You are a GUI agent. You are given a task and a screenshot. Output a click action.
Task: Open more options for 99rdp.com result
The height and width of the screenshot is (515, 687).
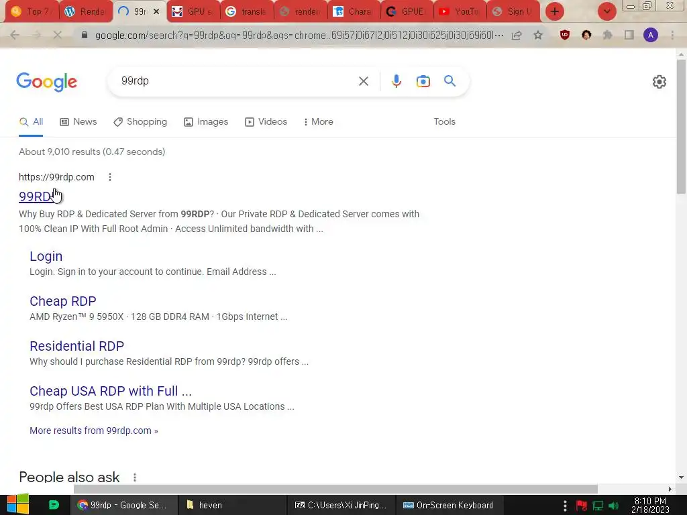click(110, 177)
